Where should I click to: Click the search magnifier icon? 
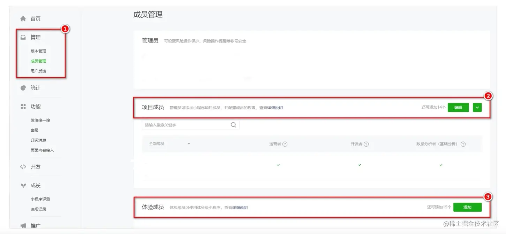coord(233,125)
